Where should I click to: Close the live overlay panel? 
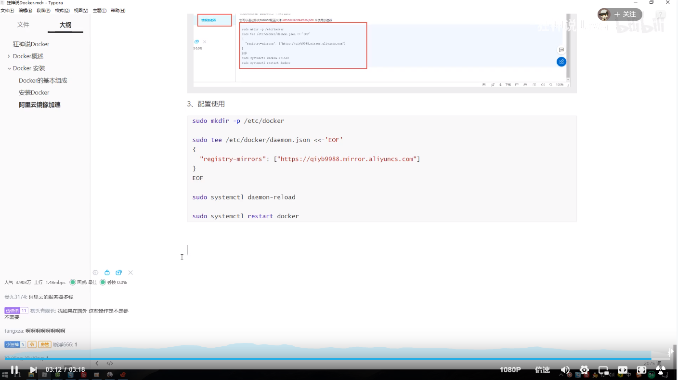pyautogui.click(x=130, y=273)
